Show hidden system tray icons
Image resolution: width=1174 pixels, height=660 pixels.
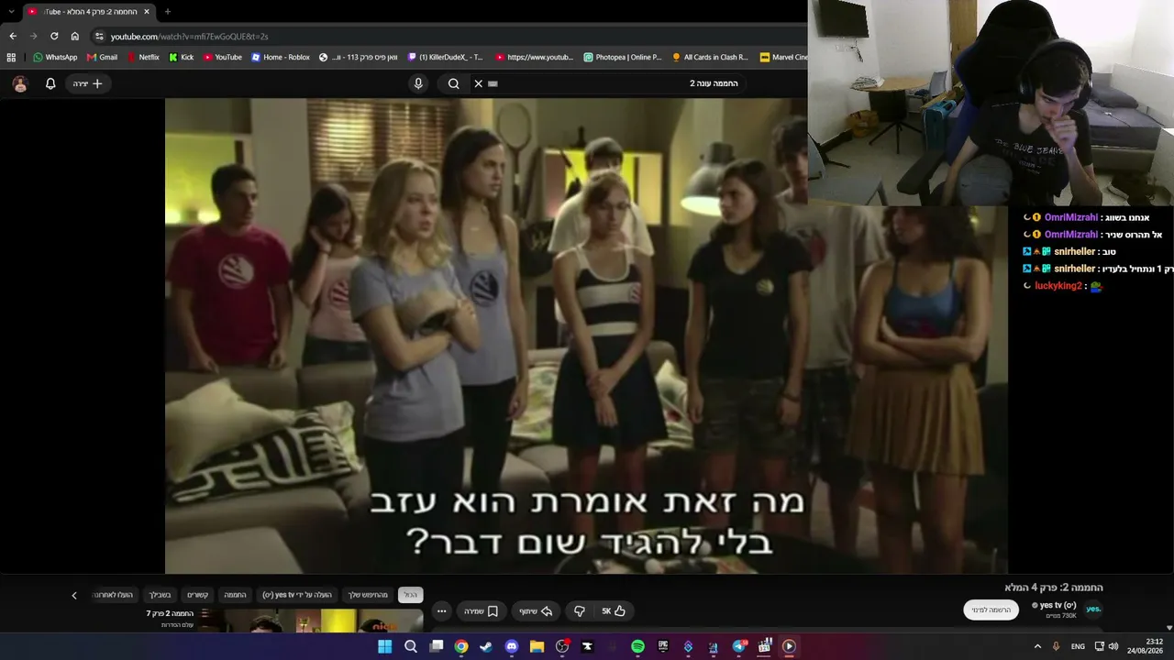(1037, 646)
